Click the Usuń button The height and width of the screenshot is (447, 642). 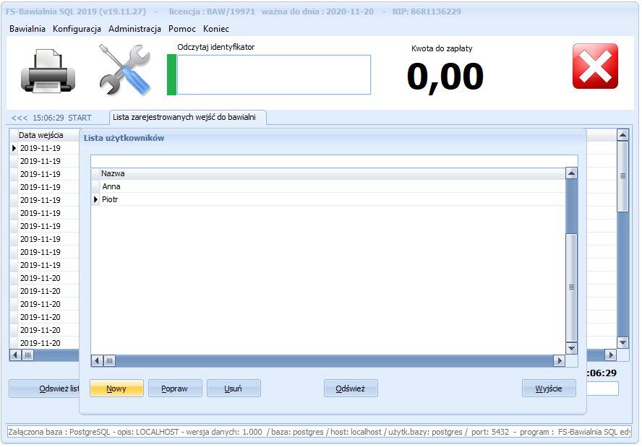[x=234, y=389]
